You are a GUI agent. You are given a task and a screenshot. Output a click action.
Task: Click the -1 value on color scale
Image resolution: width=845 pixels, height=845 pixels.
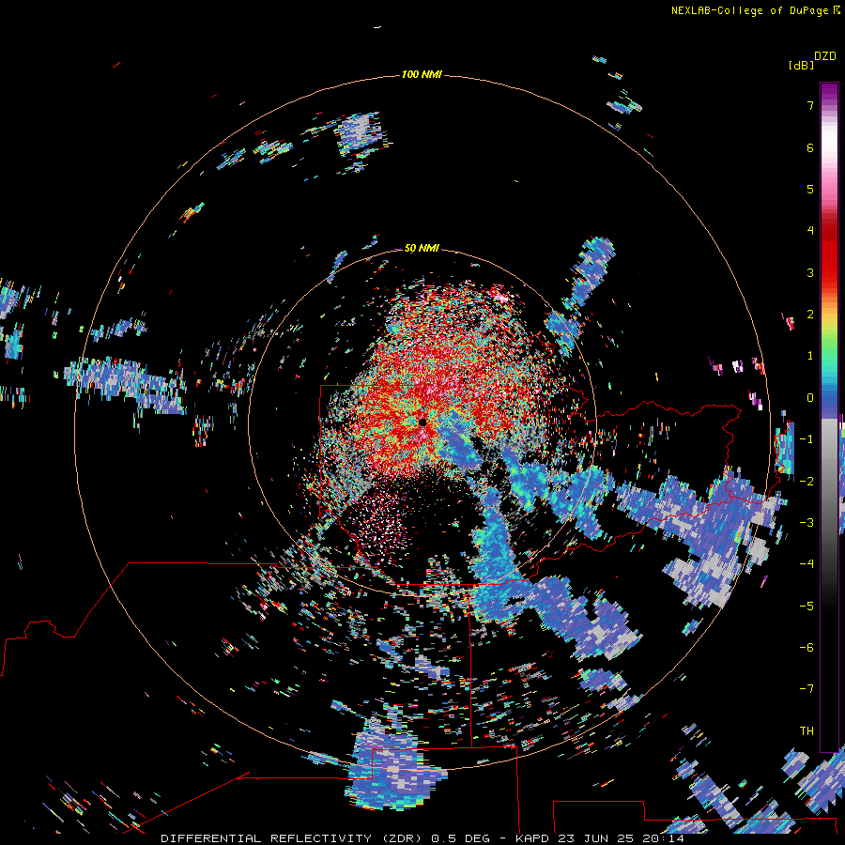coord(807,439)
